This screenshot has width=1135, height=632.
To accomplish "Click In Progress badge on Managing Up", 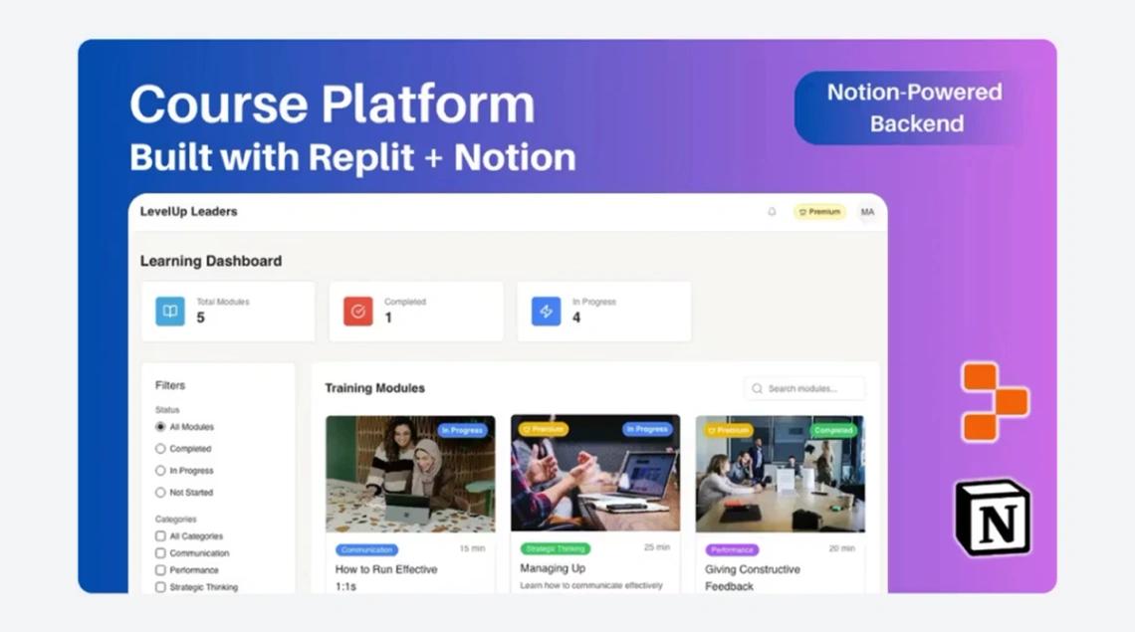I will pyautogui.click(x=647, y=429).
